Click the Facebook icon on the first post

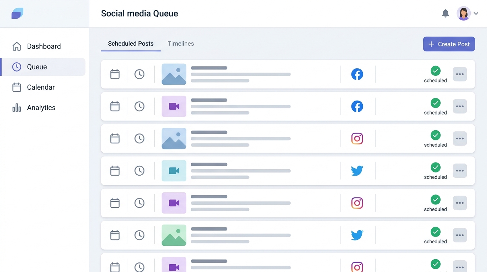tap(357, 74)
